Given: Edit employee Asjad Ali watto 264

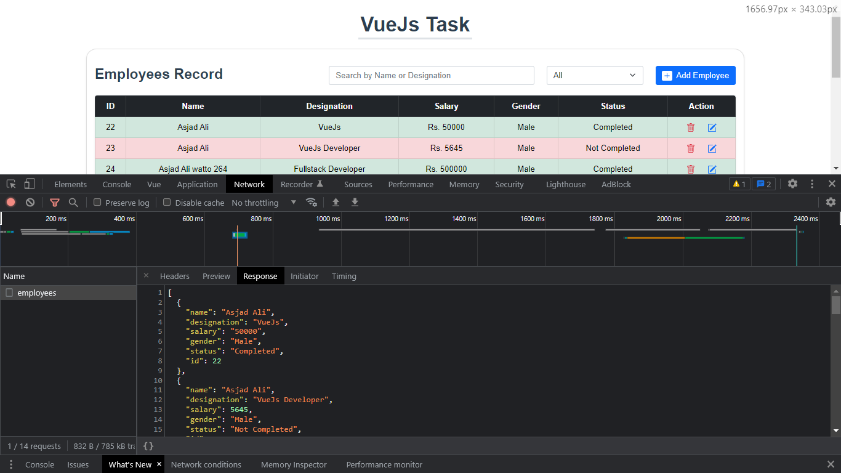Looking at the screenshot, I should (x=712, y=169).
